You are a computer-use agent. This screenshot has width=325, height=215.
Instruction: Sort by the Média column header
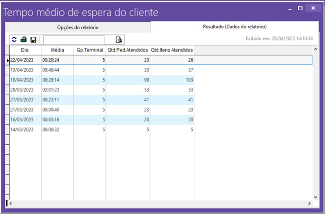[x=57, y=50]
